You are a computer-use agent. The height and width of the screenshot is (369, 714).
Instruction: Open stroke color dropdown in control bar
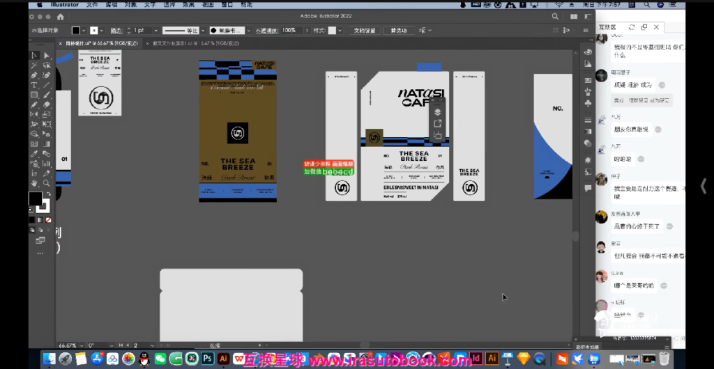[x=102, y=31]
